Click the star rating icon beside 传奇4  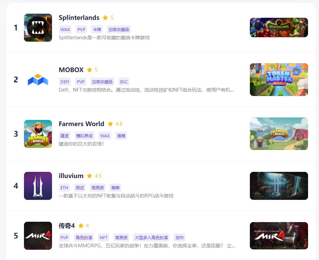(x=81, y=226)
